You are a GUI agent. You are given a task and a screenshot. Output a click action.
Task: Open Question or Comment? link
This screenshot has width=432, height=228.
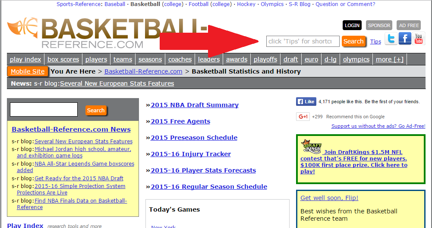coord(345,4)
